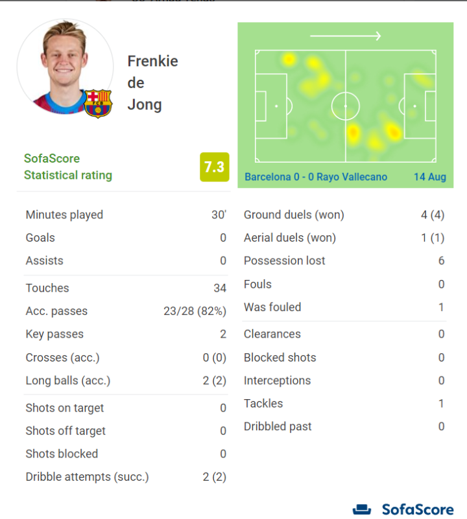Click the FC Barcelona club badge
This screenshot has height=519, width=467.
(x=98, y=104)
